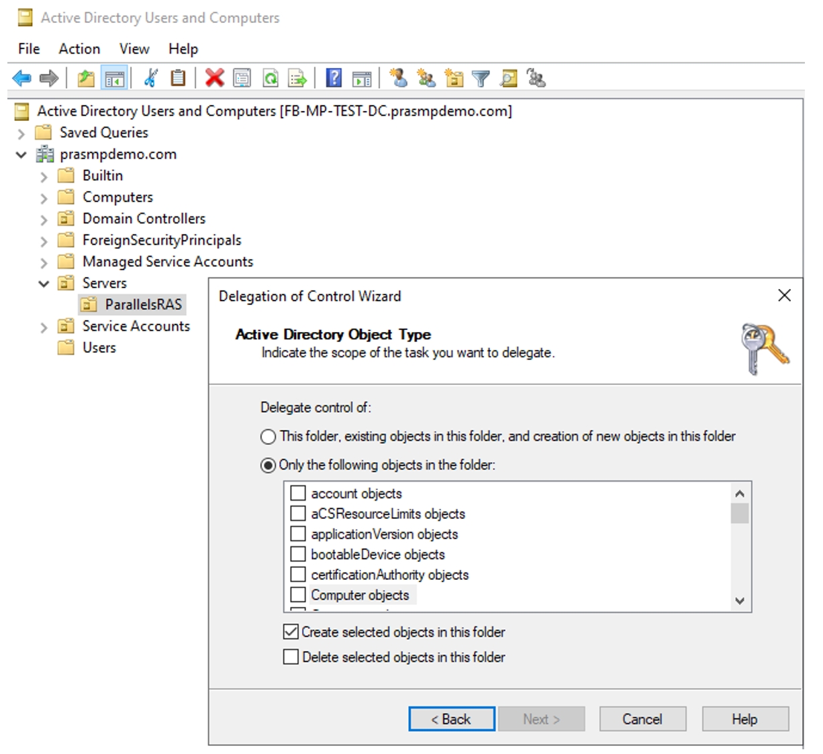Click the Cut scissors icon

[x=151, y=79]
